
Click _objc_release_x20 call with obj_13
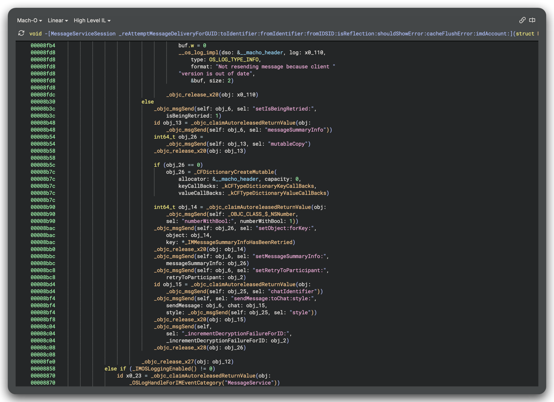[x=200, y=151]
